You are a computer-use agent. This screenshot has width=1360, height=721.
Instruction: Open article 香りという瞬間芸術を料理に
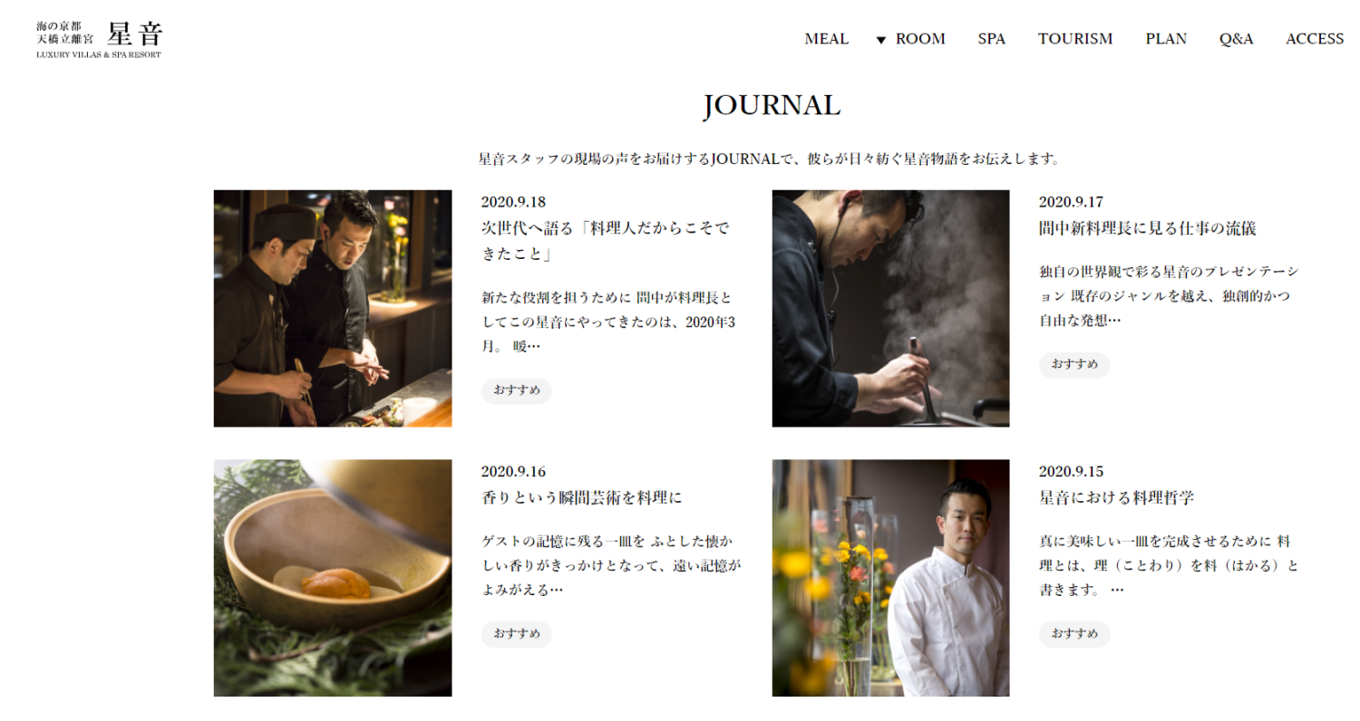pyautogui.click(x=581, y=498)
